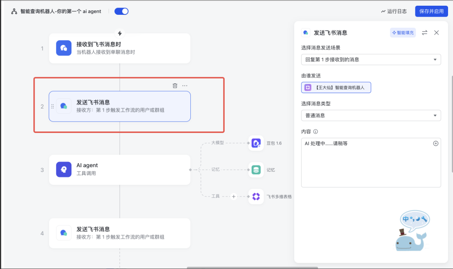This screenshot has height=269, width=453.
Task: Open the three-dot more menu on step 2
Action: click(185, 85)
